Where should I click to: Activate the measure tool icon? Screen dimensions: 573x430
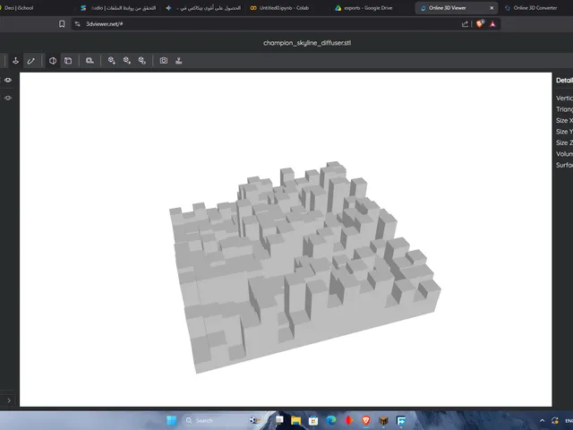pyautogui.click(x=90, y=61)
